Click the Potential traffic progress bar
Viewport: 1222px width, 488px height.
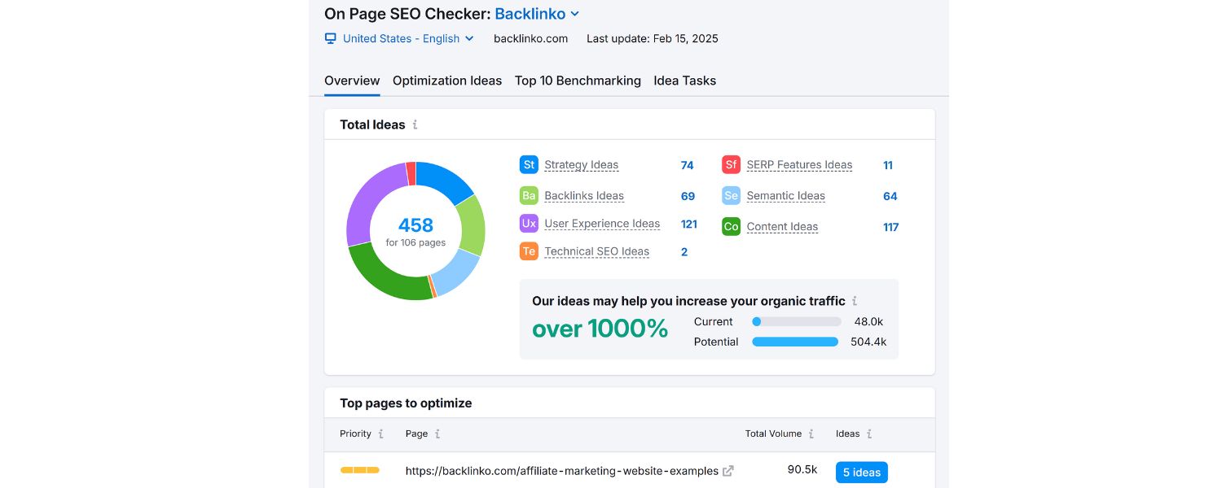click(x=795, y=342)
